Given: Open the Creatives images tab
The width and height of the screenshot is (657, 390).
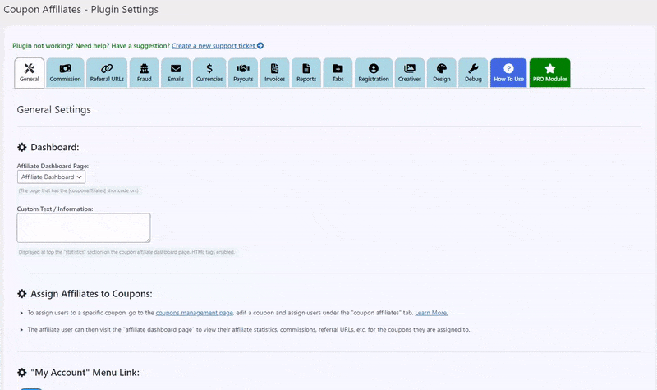Looking at the screenshot, I should tap(410, 73).
